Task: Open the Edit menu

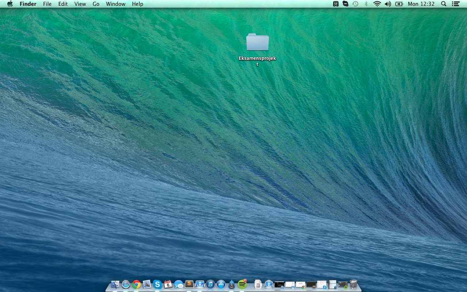Action: (63, 4)
